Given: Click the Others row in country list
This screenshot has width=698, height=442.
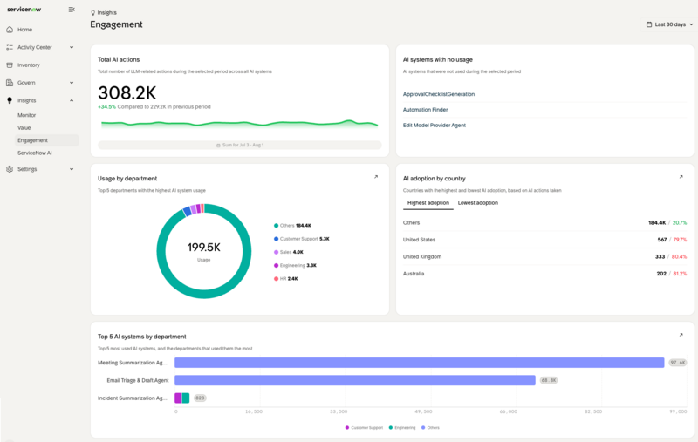Looking at the screenshot, I should (544, 223).
